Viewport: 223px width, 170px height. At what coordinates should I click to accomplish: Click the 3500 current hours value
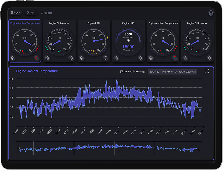click(x=128, y=34)
